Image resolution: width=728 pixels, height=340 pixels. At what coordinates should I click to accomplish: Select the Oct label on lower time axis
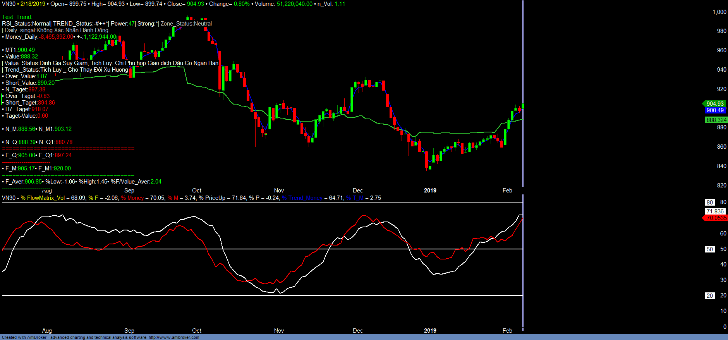(197, 331)
